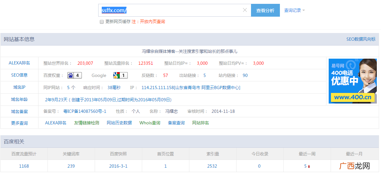Click 站内链接 value 90
This screenshot has height=175, width=381.
pos(245,76)
